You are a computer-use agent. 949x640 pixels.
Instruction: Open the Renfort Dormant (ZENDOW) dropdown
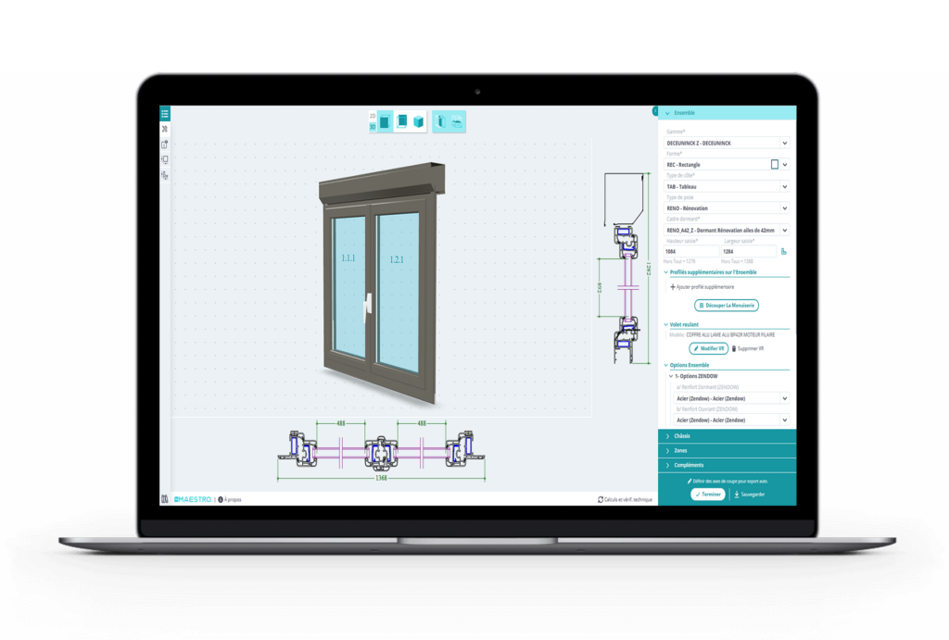tap(731, 398)
